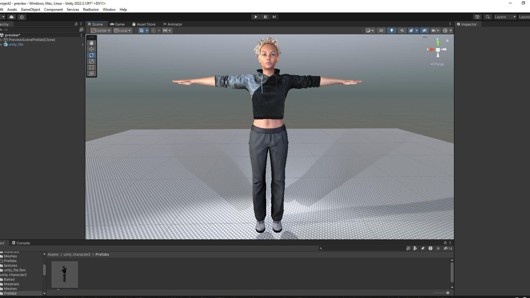
Task: Toggle 2D view mode
Action: 381,31
